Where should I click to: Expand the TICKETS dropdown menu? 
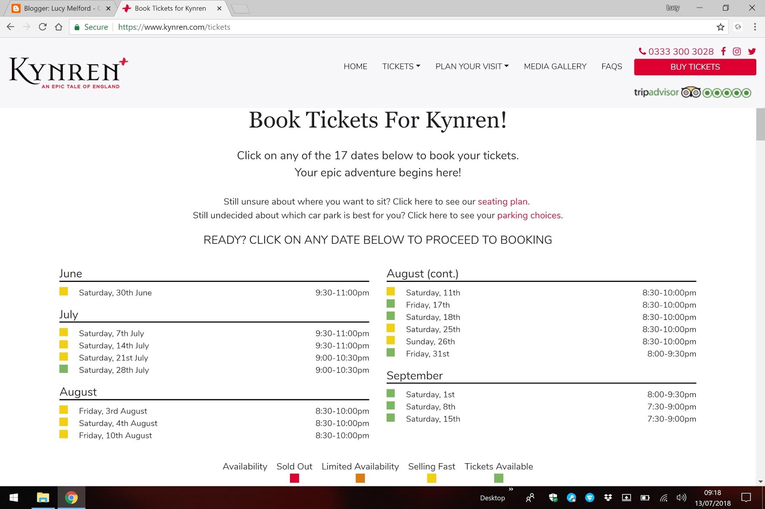click(401, 66)
